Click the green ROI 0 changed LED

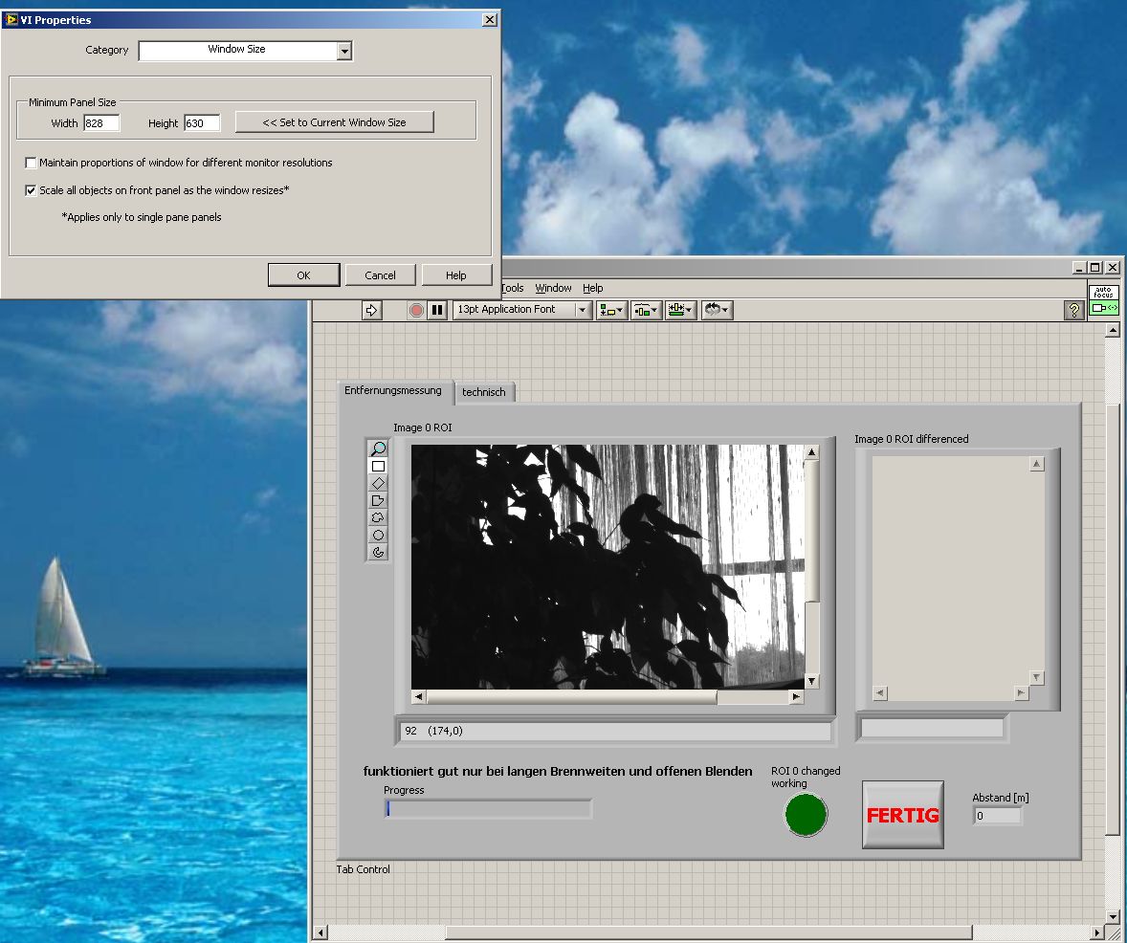[806, 814]
